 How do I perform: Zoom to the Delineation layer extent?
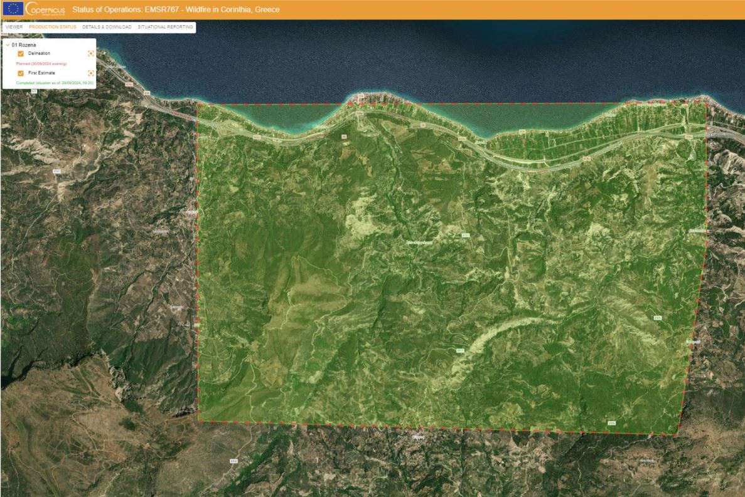[x=91, y=54]
